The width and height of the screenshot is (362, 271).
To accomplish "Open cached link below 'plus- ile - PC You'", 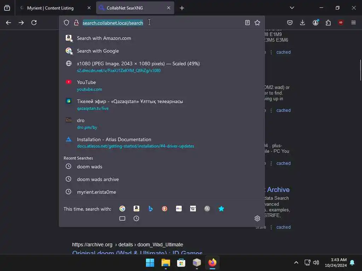I will tap(284, 163).
